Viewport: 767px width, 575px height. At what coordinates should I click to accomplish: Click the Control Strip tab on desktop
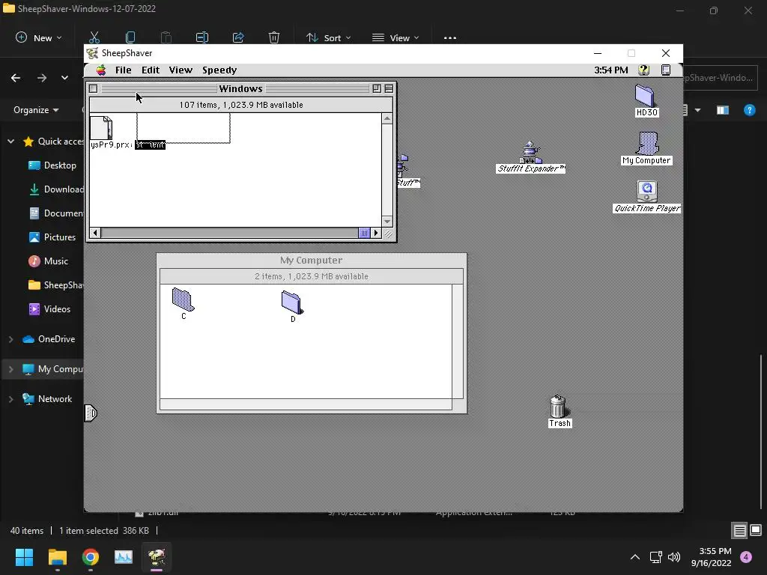(91, 413)
